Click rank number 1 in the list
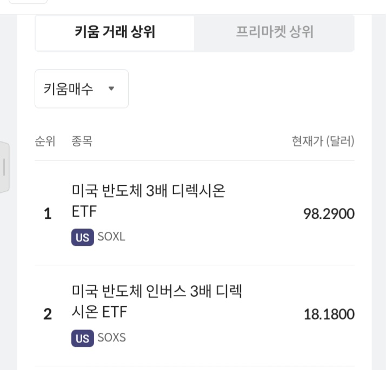Screen dimensions: 386x370 click(x=48, y=214)
